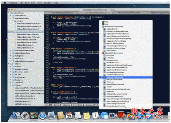Open Safari from the Dock
The image size is (171, 123).
pos(43,115)
